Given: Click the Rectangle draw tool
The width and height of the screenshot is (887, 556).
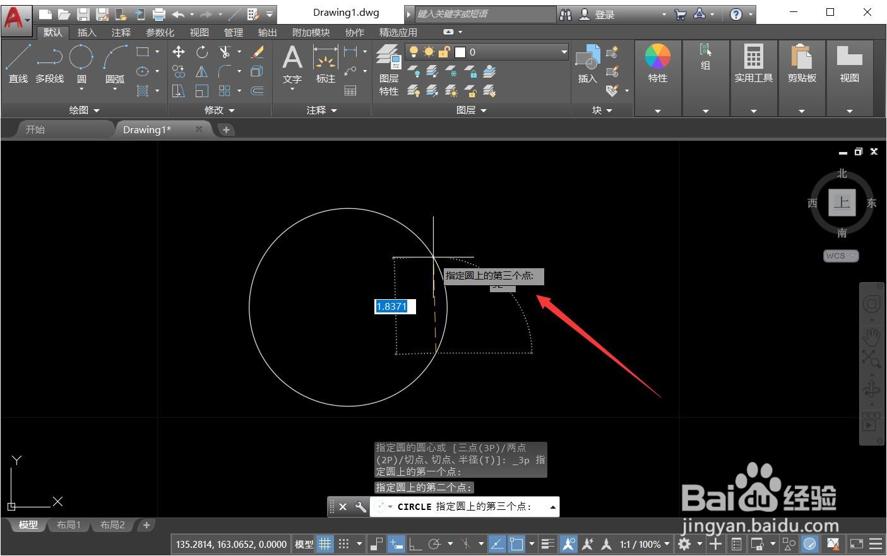Looking at the screenshot, I should pyautogui.click(x=143, y=52).
